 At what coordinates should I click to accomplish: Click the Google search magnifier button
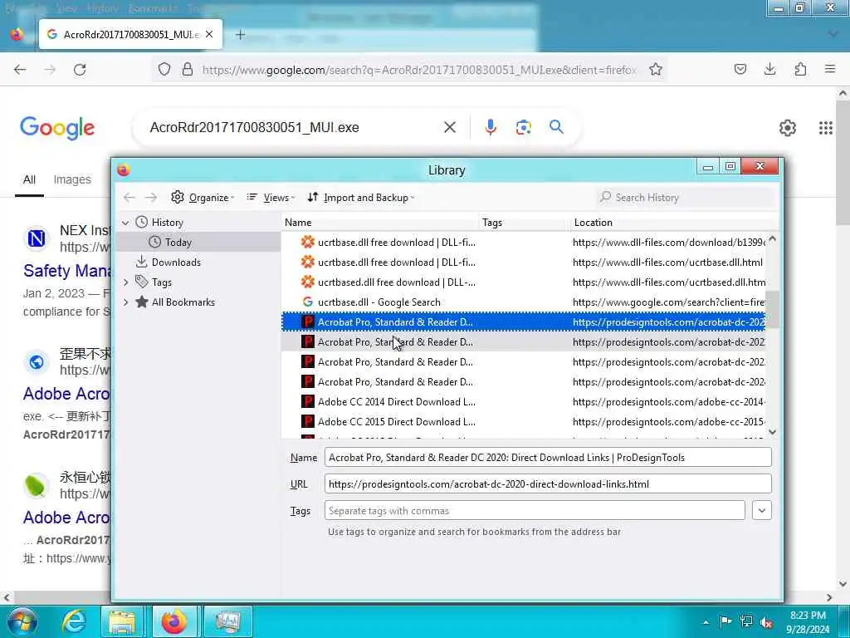556,127
